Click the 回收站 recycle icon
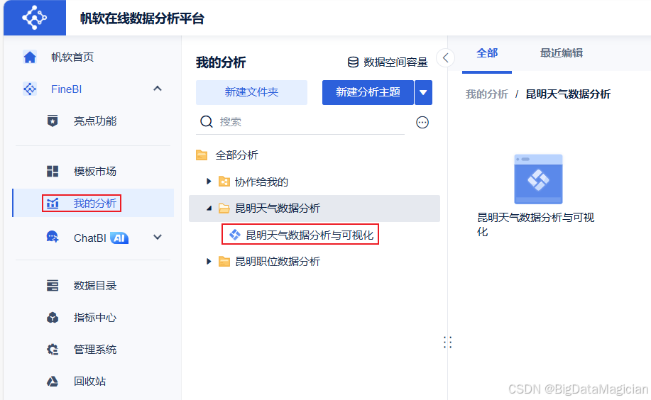This screenshot has height=400, width=651. 53,382
